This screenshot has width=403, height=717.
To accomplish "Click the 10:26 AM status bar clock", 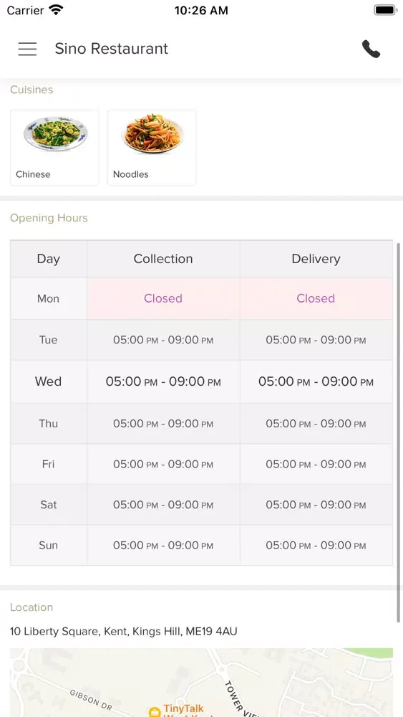I will click(x=201, y=10).
